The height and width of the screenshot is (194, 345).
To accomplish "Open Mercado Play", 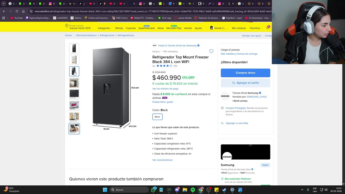I will (174, 28).
